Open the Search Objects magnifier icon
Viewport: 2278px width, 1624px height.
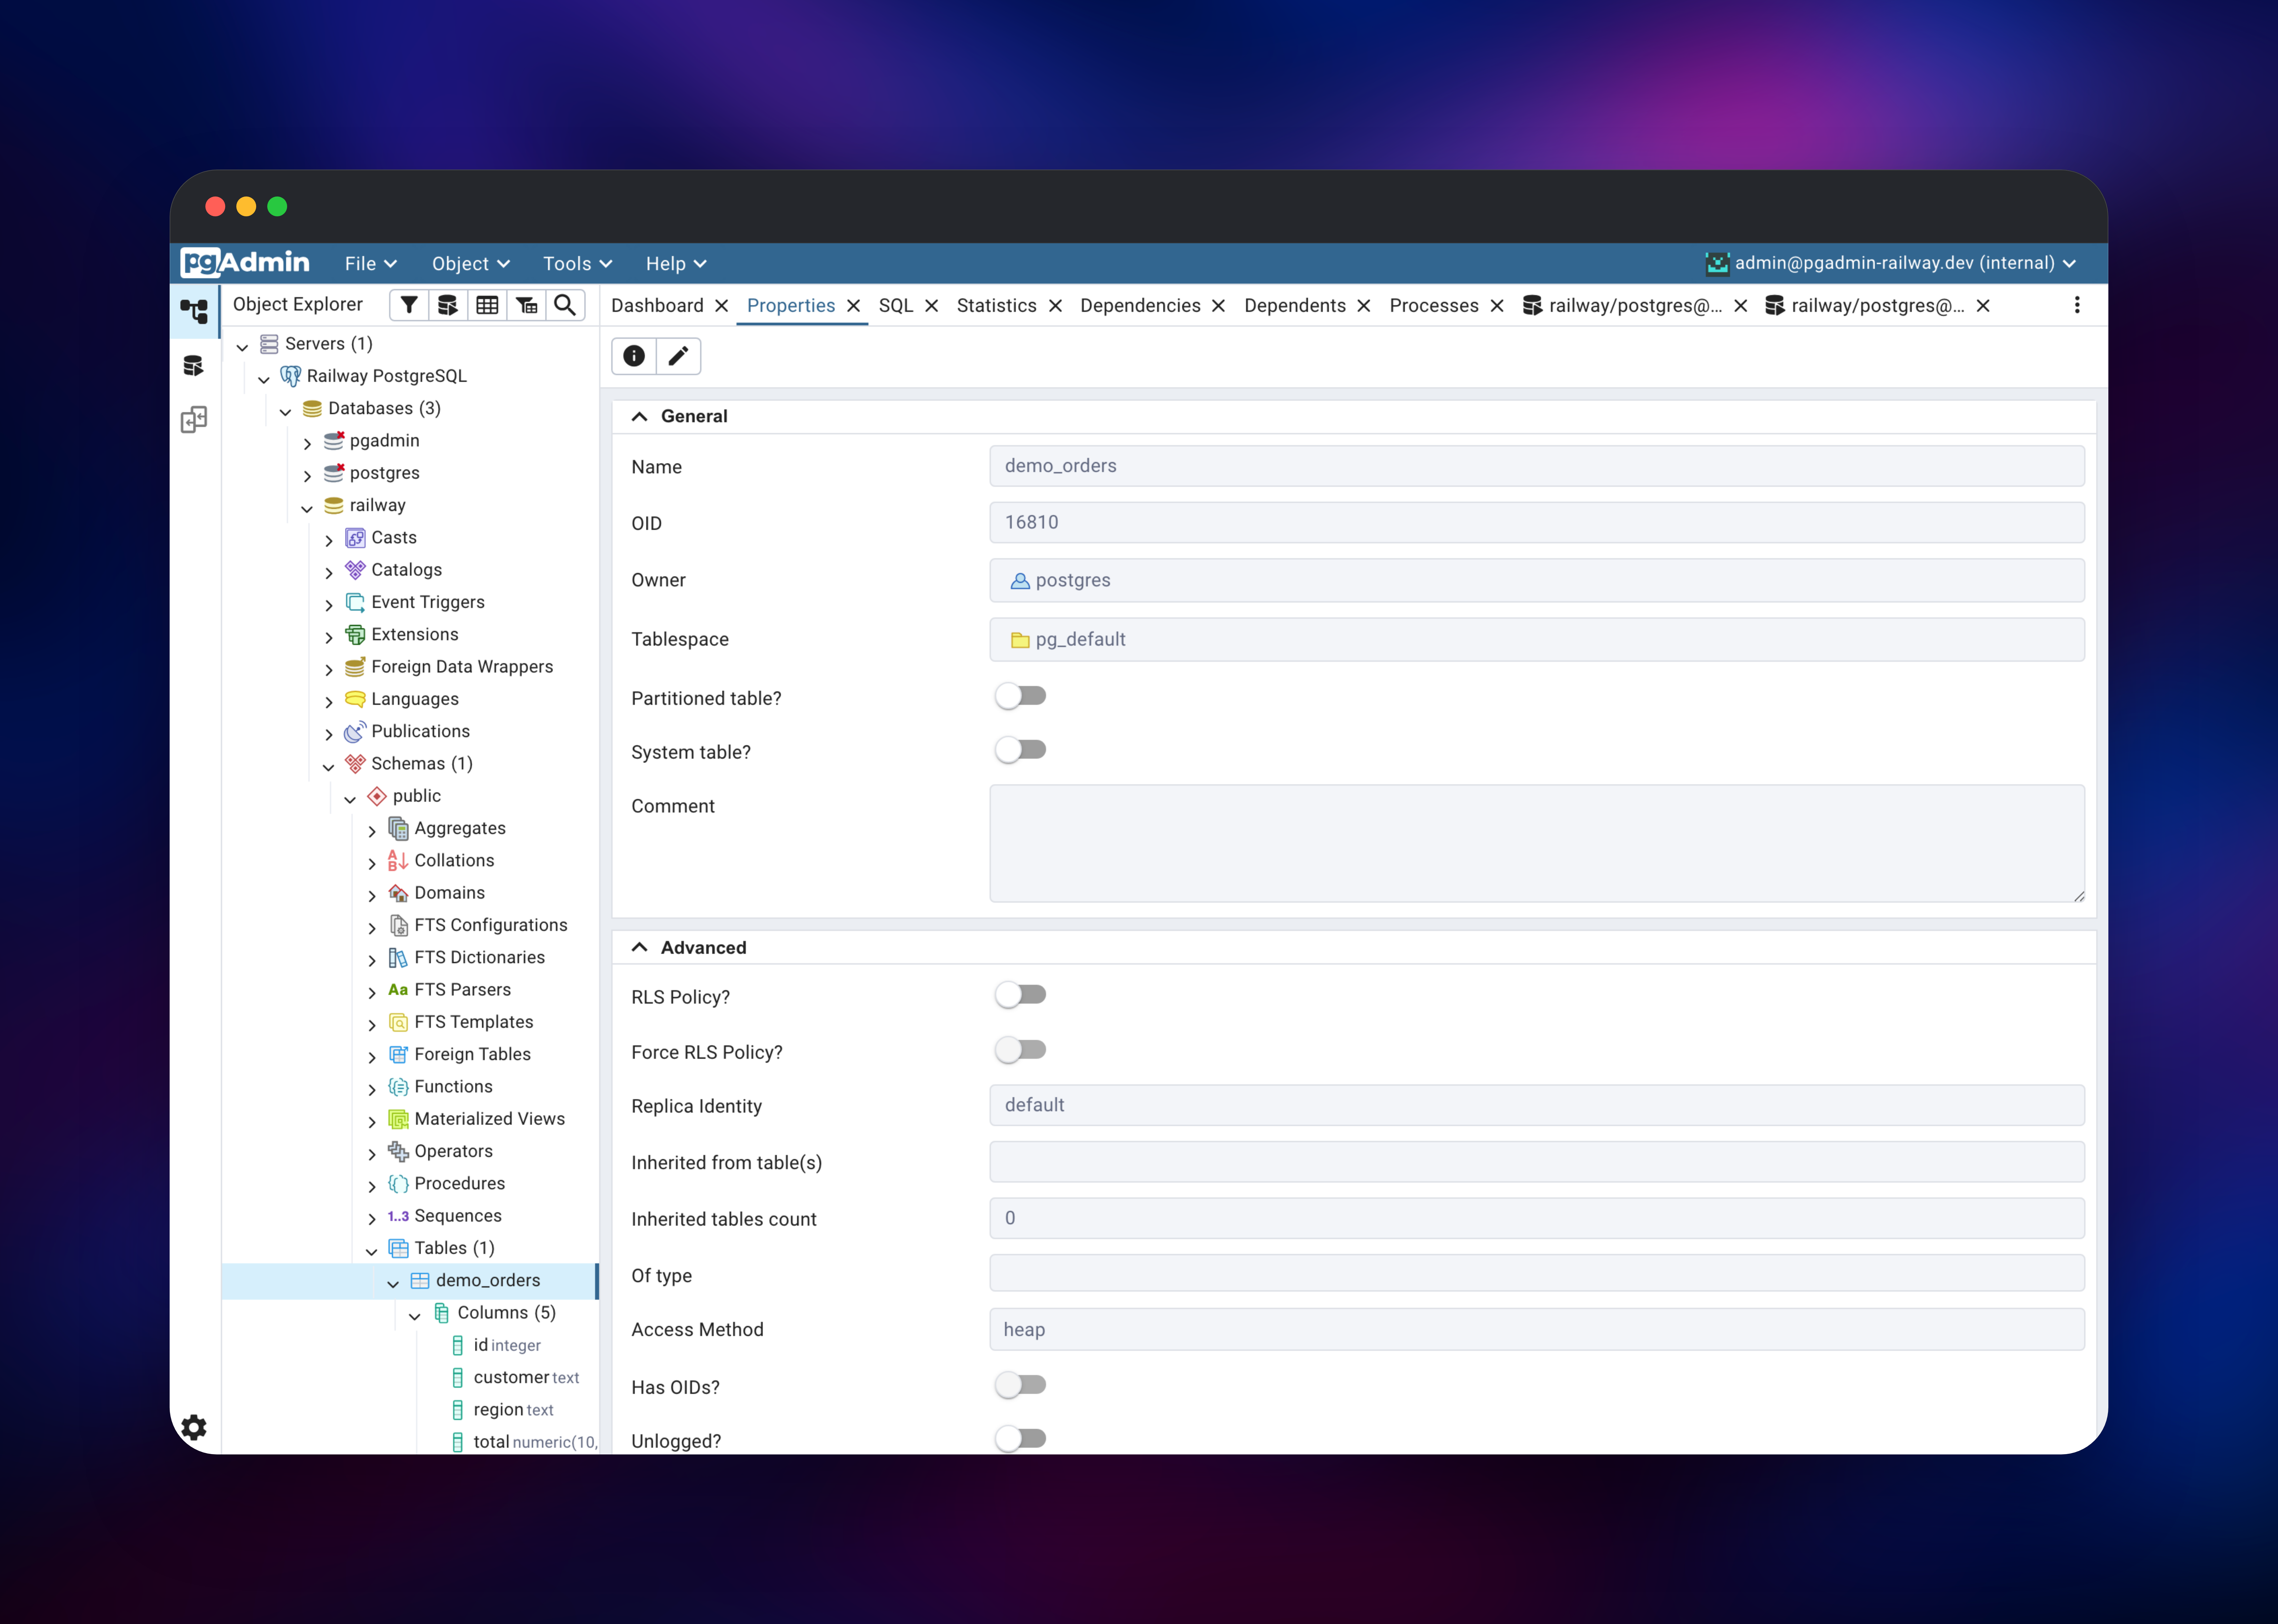coord(565,305)
